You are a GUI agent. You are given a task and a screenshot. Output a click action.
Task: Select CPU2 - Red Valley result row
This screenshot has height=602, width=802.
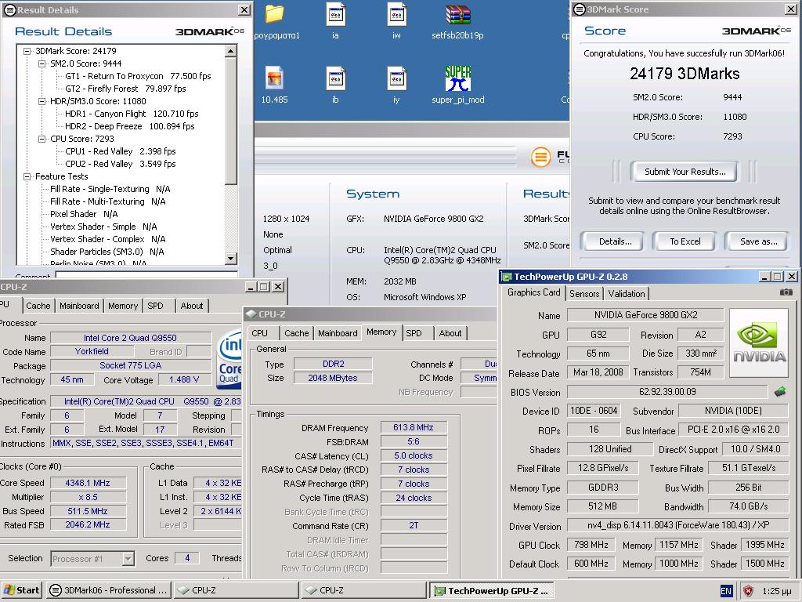(120, 164)
